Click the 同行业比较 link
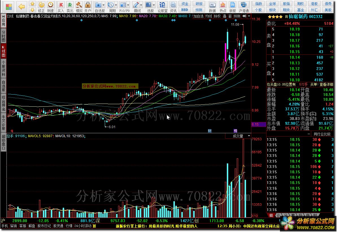Viewport: 337px width, 232px height. [x=322, y=134]
